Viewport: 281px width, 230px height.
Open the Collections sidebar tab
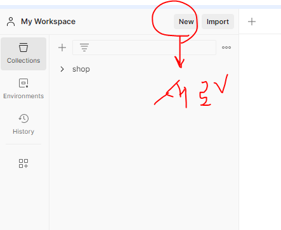pos(23,54)
